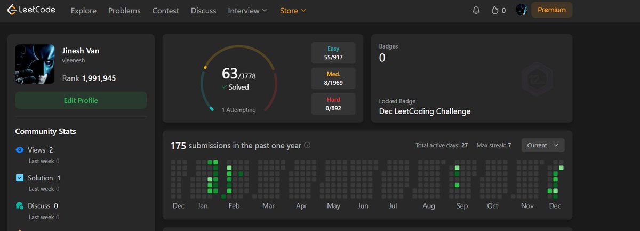
Task: Click the Dec LeetCoding Challenge badge text
Action: coord(425,111)
